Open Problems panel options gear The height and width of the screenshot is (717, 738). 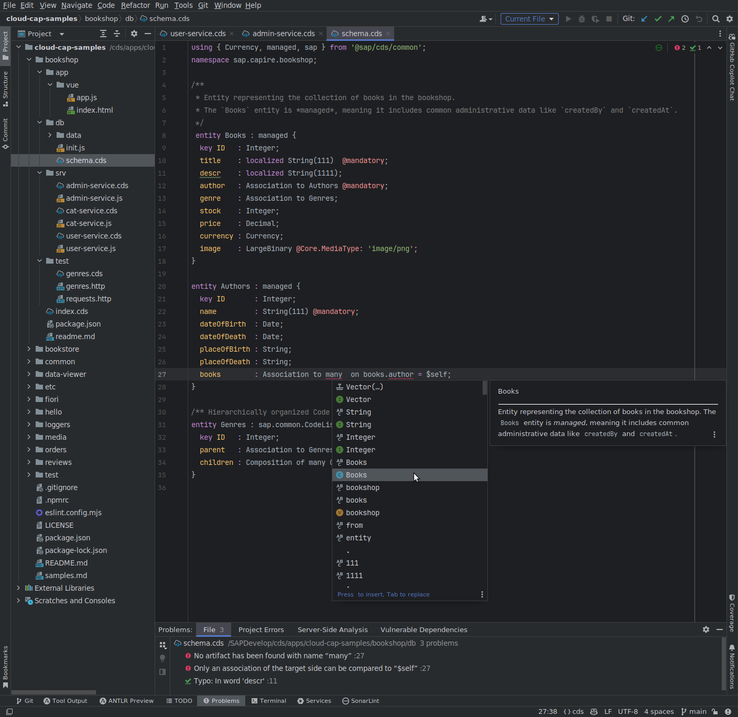point(706,629)
